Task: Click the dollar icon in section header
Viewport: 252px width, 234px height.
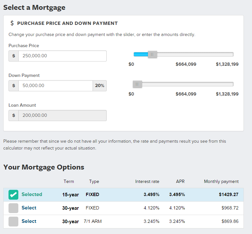Action: point(12,23)
